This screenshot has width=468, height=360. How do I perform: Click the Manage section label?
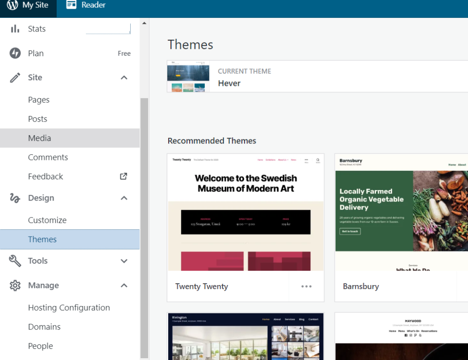click(x=43, y=286)
